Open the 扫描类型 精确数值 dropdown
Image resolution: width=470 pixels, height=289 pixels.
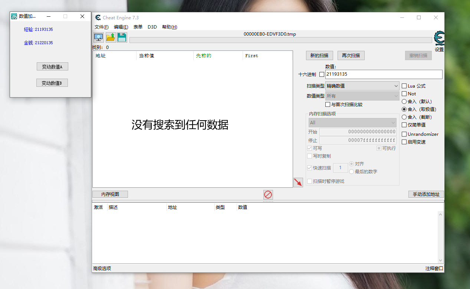coord(362,86)
